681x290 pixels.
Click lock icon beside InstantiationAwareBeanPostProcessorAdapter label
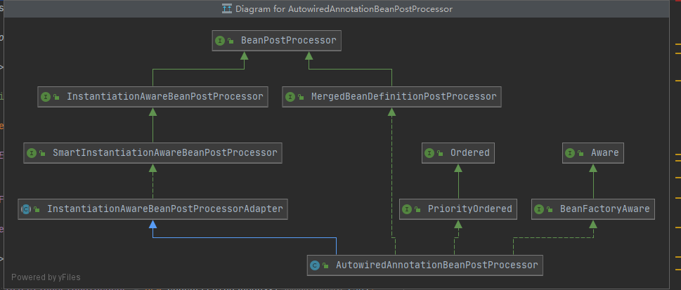pos(37,210)
